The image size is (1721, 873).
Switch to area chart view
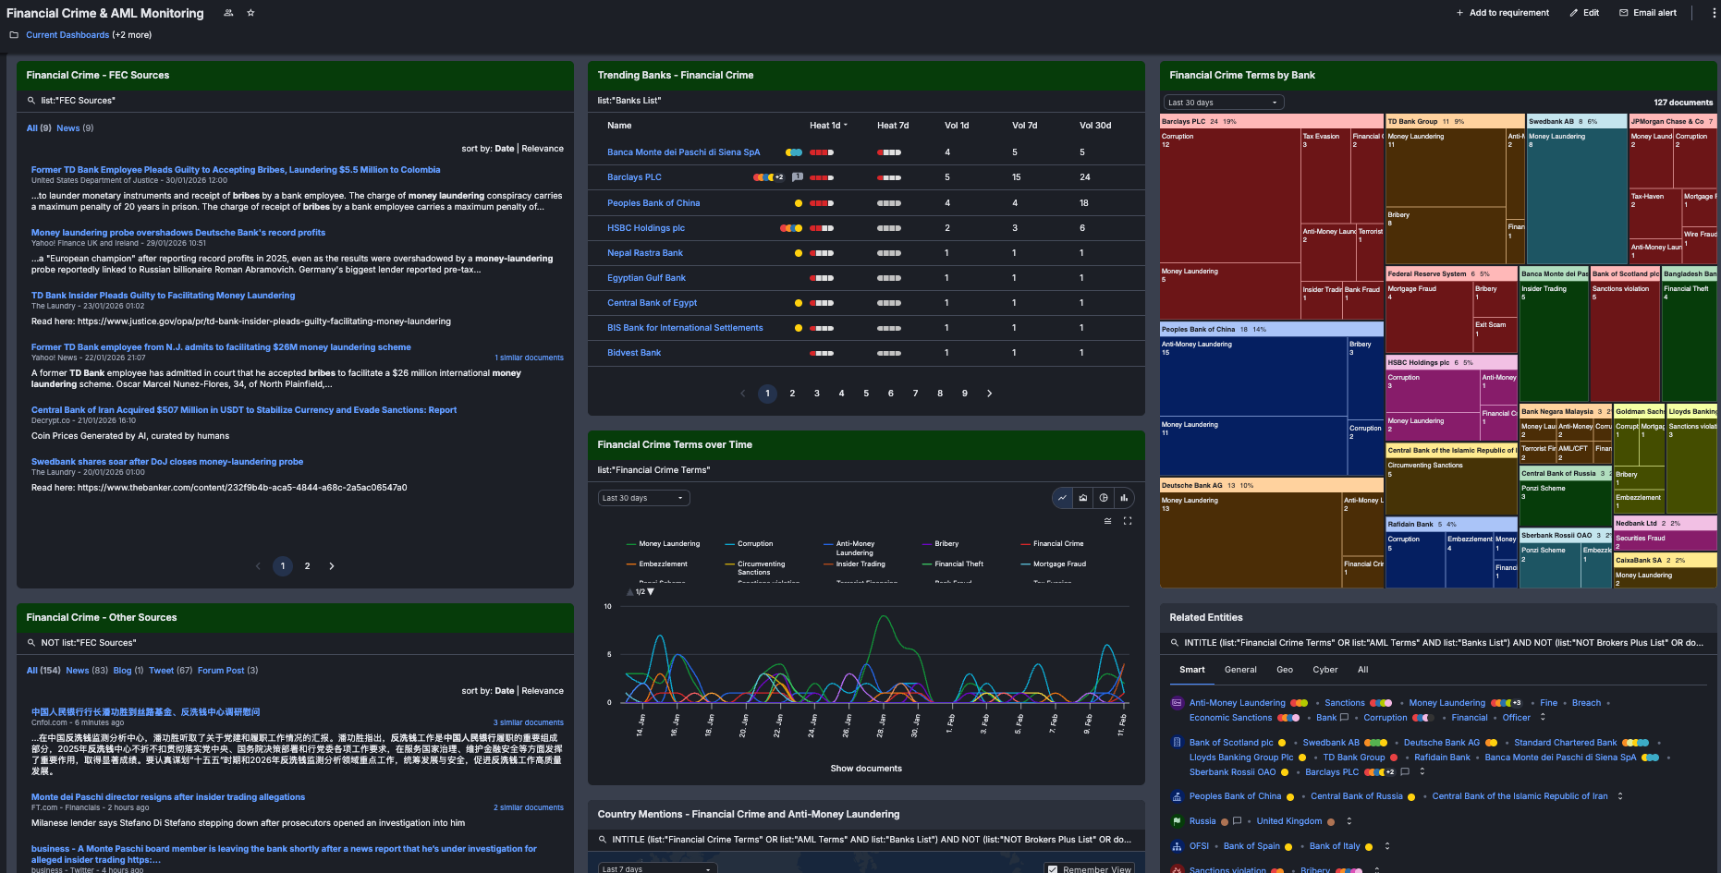[1083, 498]
